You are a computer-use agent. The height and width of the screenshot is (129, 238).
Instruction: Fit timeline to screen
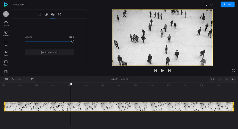tap(233, 79)
